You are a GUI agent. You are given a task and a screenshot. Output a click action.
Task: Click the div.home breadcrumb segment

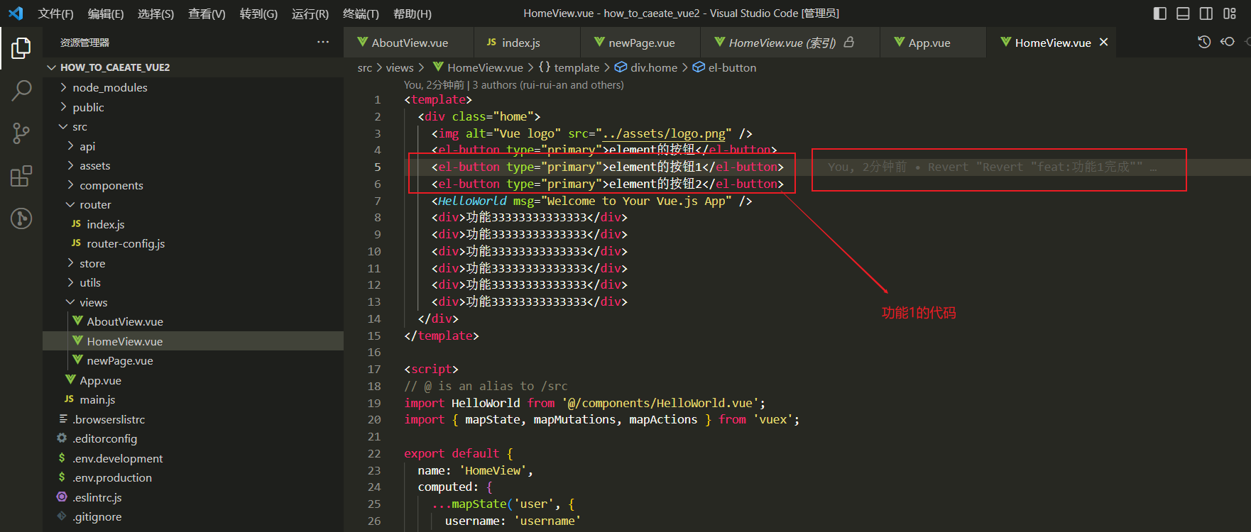[646, 67]
